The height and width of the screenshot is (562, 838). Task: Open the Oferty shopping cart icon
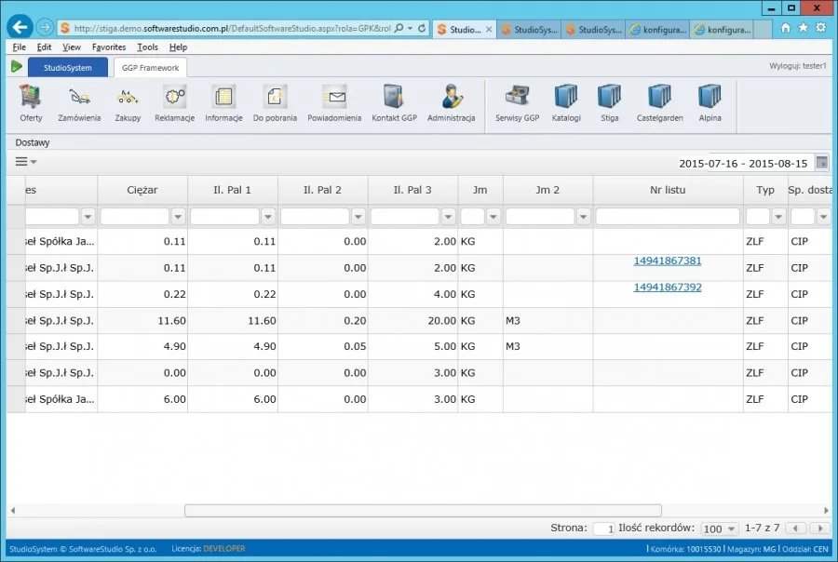(31, 97)
